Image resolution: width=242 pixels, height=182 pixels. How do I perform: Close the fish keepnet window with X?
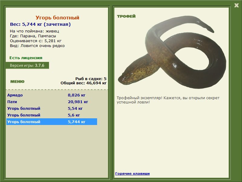[237, 5]
